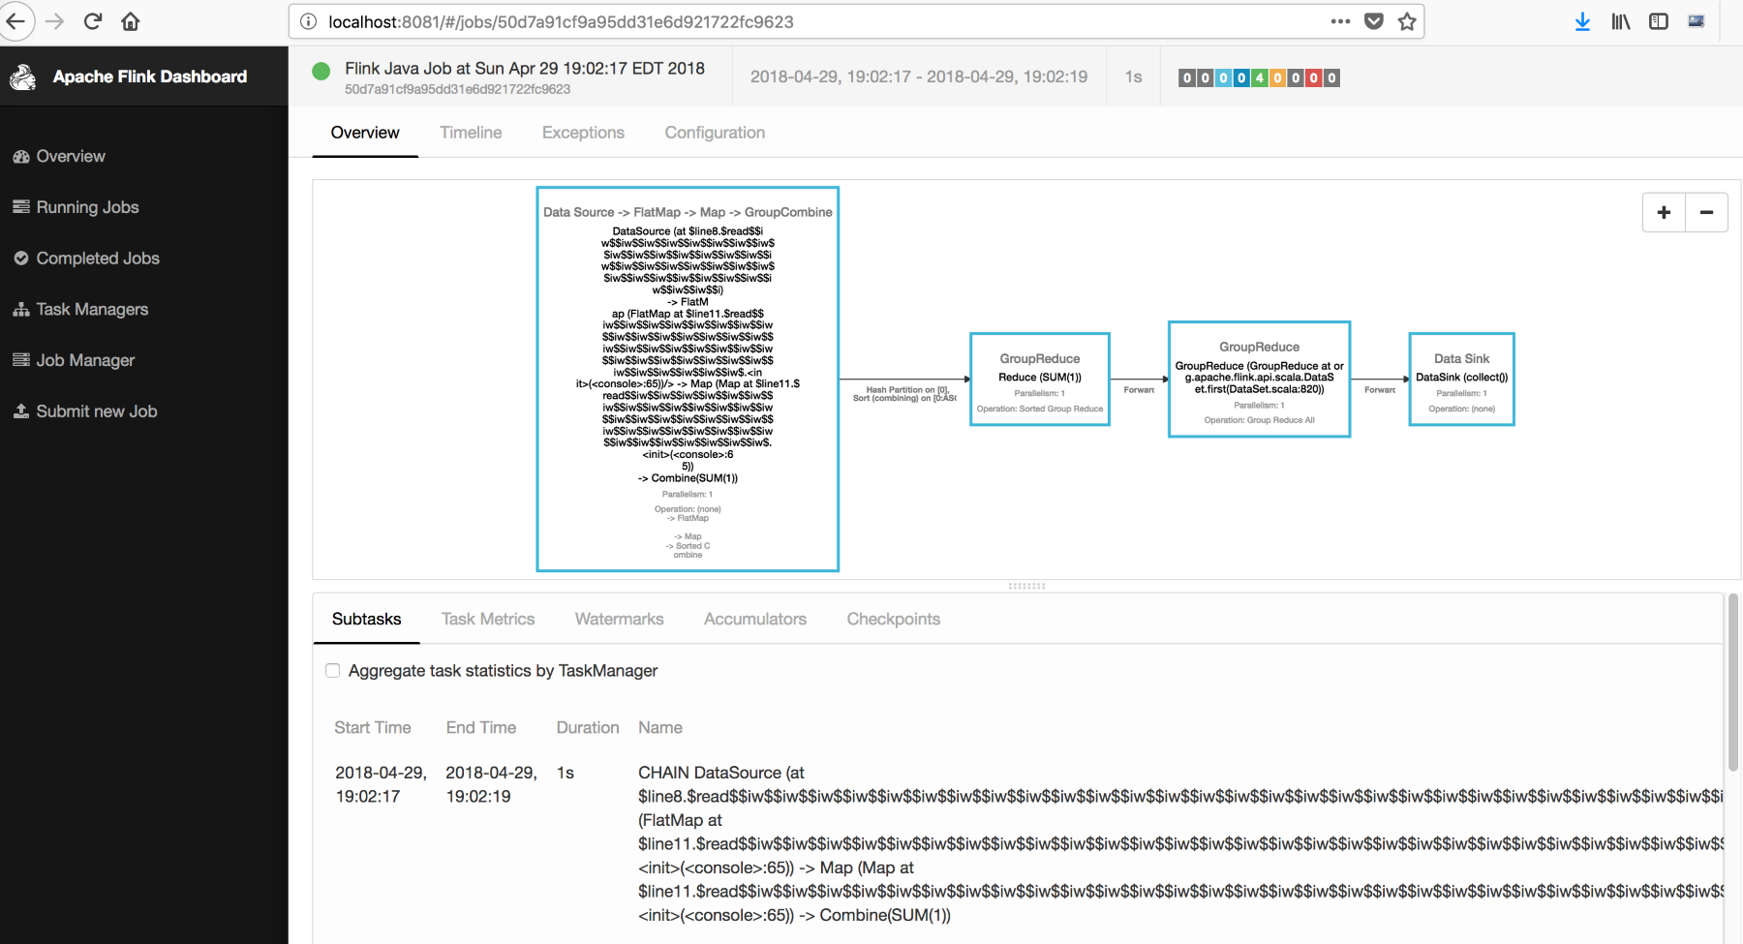The width and height of the screenshot is (1743, 944).
Task: Go to browser home icon
Action: tap(131, 21)
